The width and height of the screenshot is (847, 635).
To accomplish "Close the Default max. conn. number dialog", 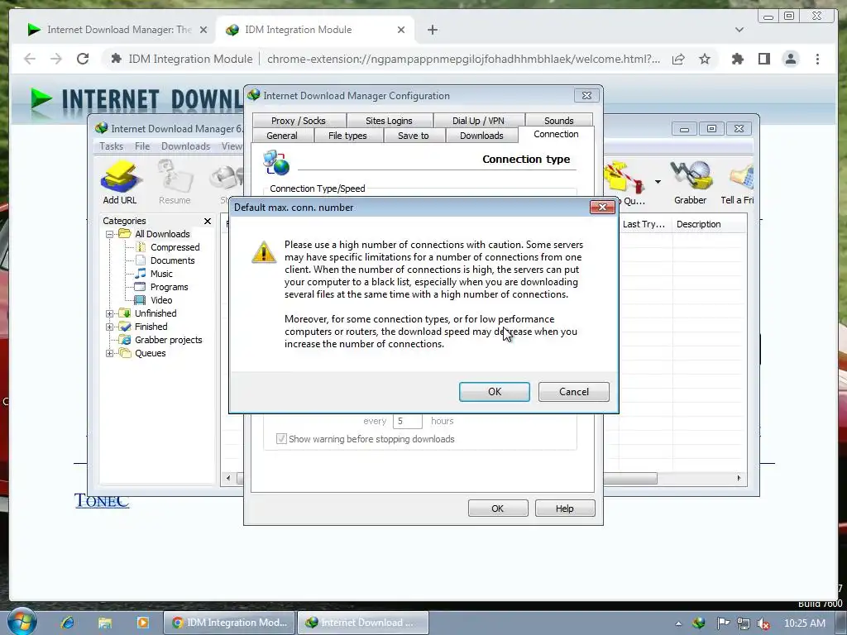I will pyautogui.click(x=602, y=208).
